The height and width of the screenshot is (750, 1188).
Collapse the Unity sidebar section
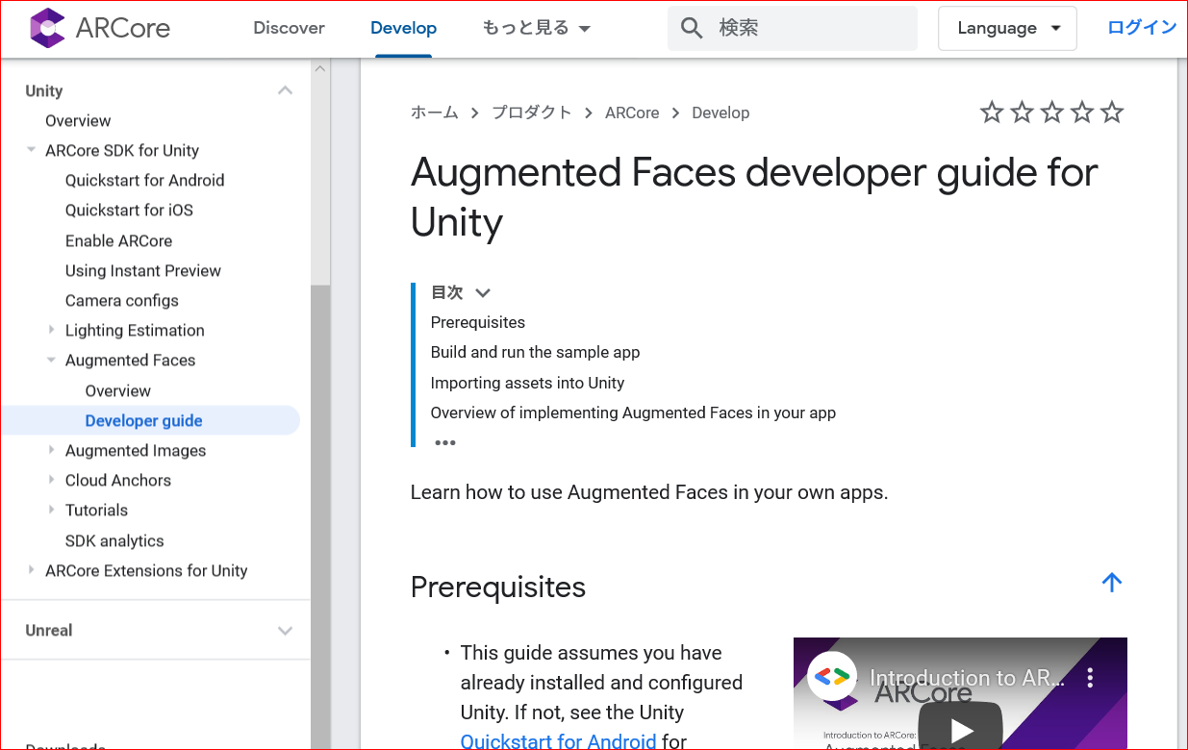pyautogui.click(x=285, y=89)
